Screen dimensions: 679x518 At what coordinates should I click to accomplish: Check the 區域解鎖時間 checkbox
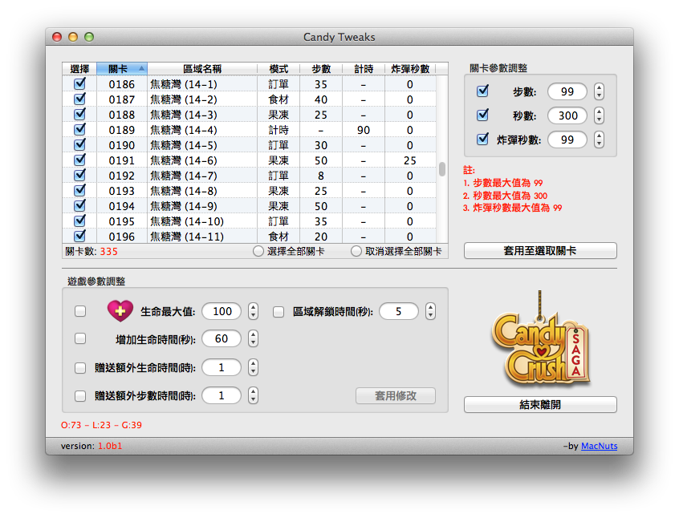pyautogui.click(x=279, y=311)
